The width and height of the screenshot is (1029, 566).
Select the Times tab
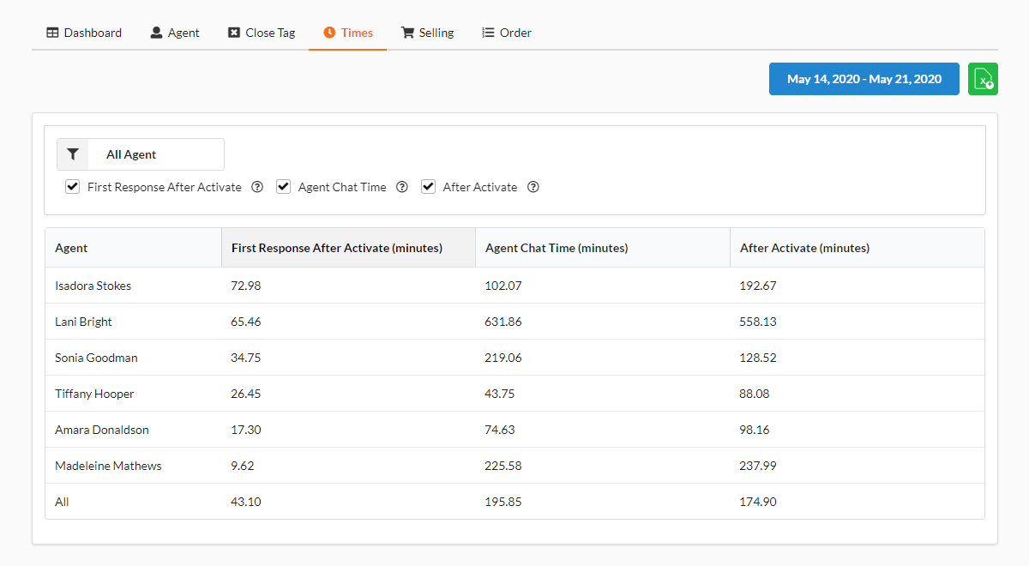tap(348, 33)
